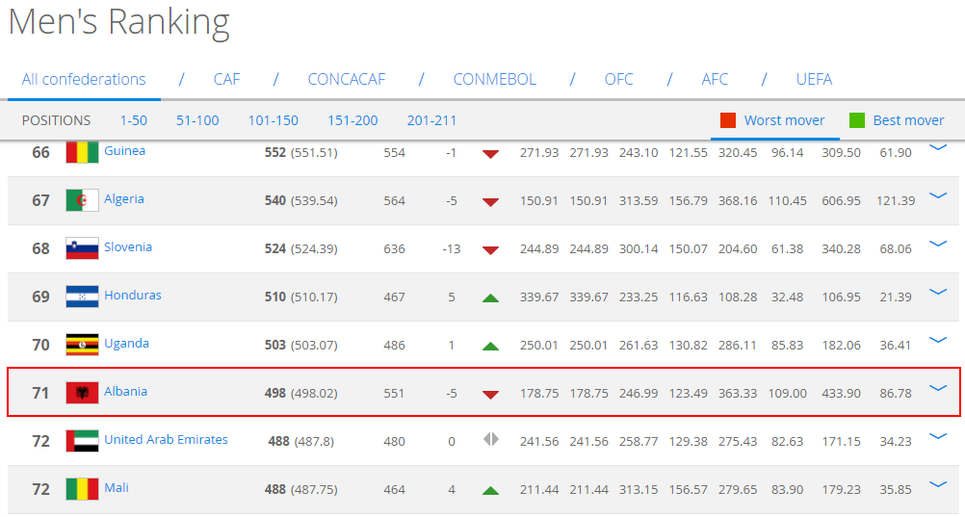Viewport: 965px width, 517px height.
Task: Switch to the CONMEBOL confederation tab
Action: [x=495, y=79]
